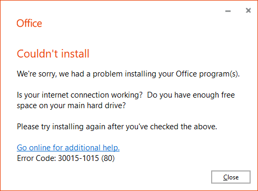Screen dimensions: 258x191
Task: Click the 'We're sorry' problem message line
Action: tap(128, 74)
